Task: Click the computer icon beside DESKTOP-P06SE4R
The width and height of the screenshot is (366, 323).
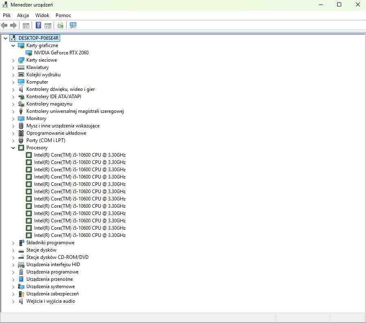Action: 13,38
